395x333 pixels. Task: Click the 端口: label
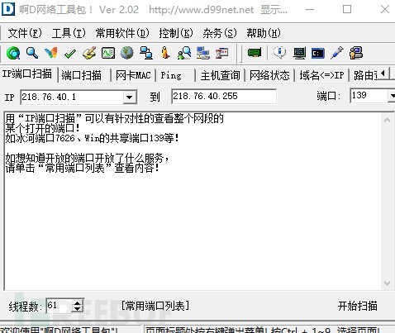click(x=329, y=96)
